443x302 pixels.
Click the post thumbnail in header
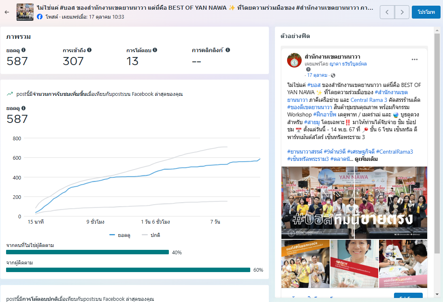25,12
